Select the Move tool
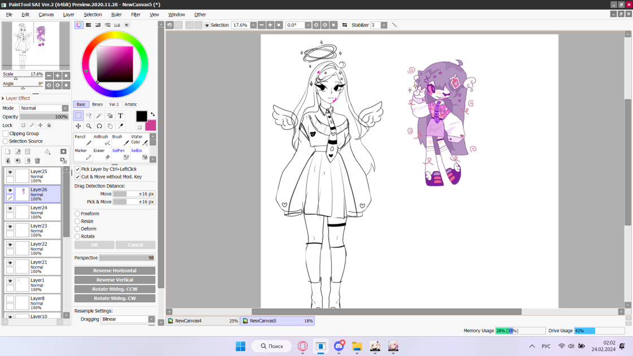633x356 pixels. click(x=79, y=126)
